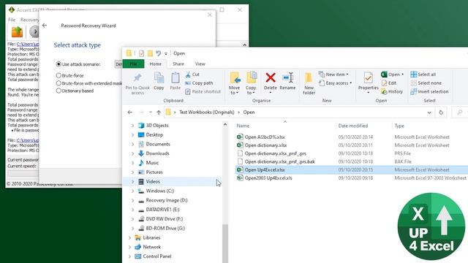
Task: Open the address bar history dropdown
Action: click(429, 113)
